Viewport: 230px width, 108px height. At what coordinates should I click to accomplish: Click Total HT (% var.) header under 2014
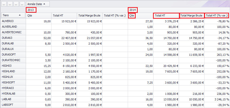217,15
